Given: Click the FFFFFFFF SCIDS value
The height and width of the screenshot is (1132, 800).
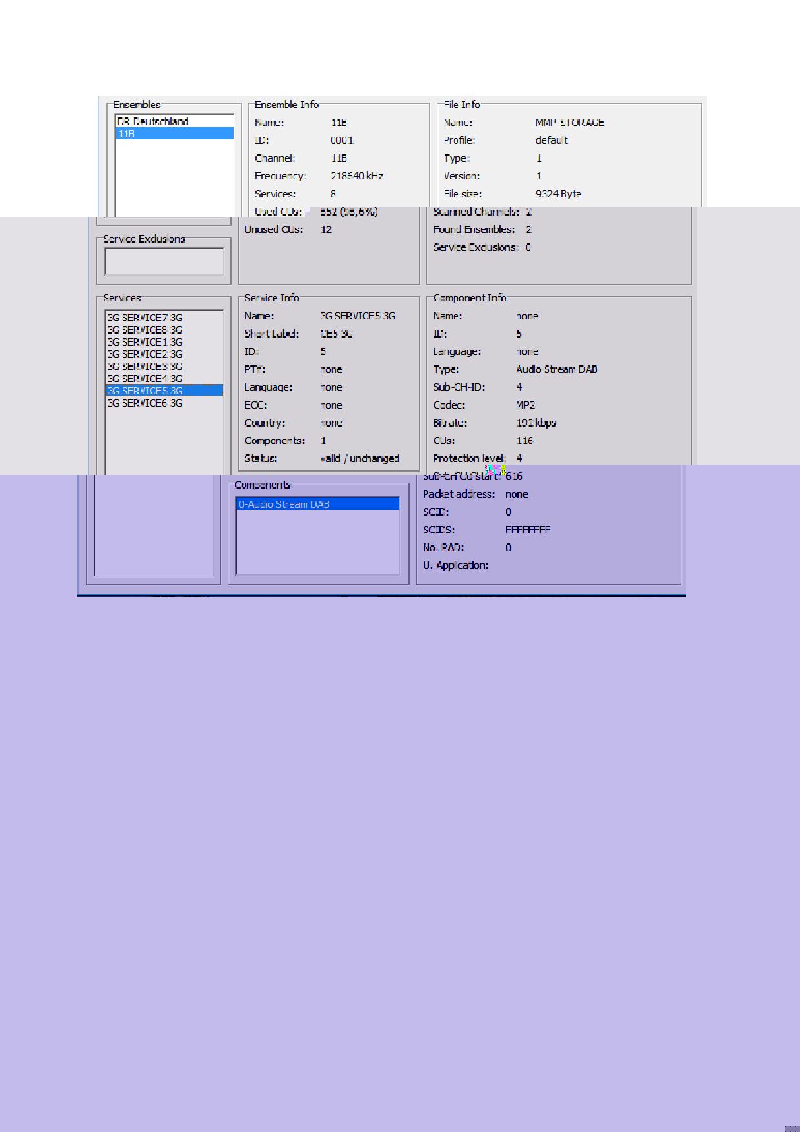Looking at the screenshot, I should coord(528,530).
